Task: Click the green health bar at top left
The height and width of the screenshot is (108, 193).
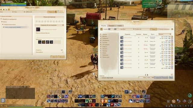Action: pyautogui.click(x=13, y=4)
